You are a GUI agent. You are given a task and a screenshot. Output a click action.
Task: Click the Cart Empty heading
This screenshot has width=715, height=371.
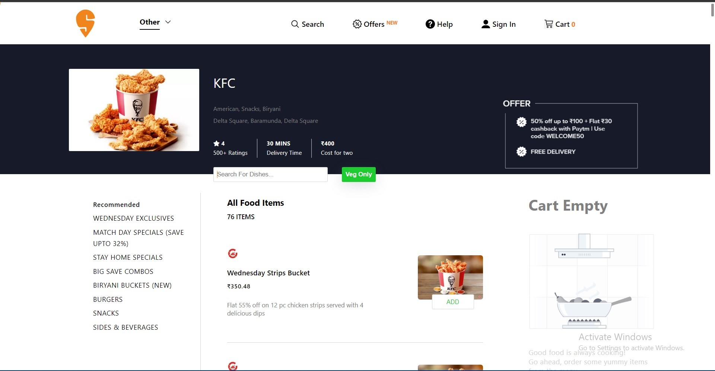tap(568, 205)
